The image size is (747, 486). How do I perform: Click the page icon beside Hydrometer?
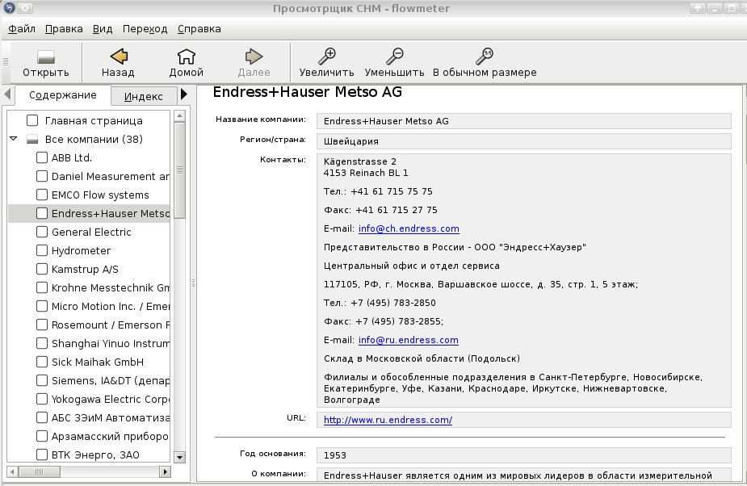click(x=42, y=250)
